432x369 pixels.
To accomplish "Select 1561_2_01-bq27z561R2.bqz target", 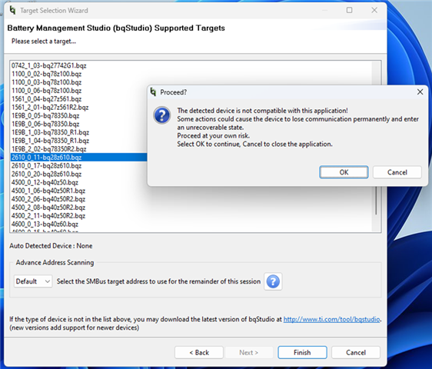I will click(x=50, y=107).
